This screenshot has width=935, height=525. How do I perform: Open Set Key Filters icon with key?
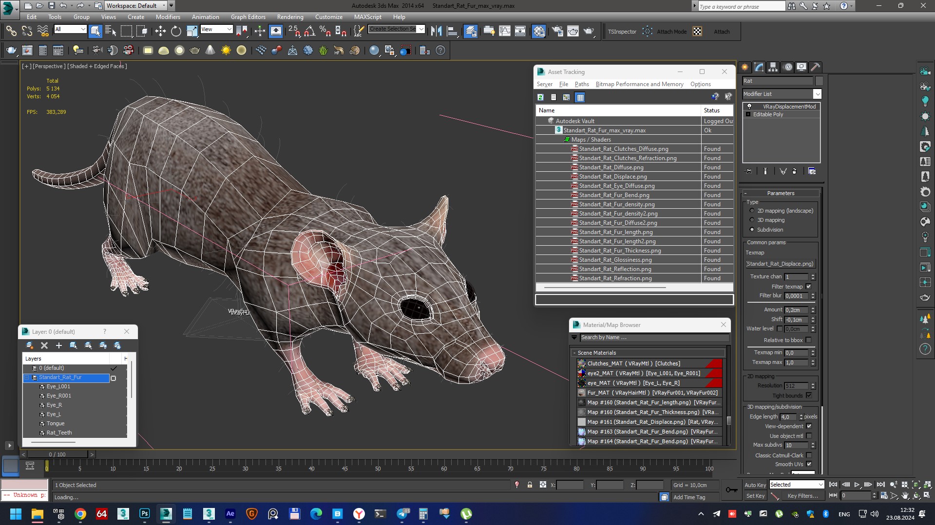731,490
